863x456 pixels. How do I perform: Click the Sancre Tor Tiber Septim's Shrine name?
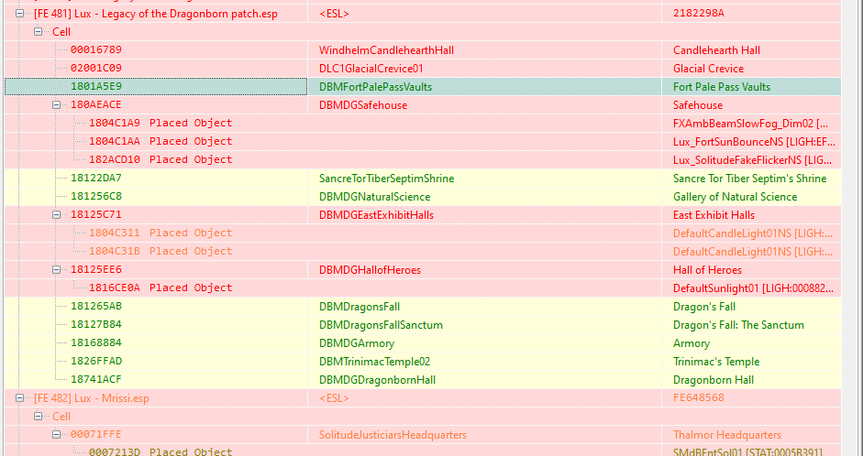pos(749,178)
